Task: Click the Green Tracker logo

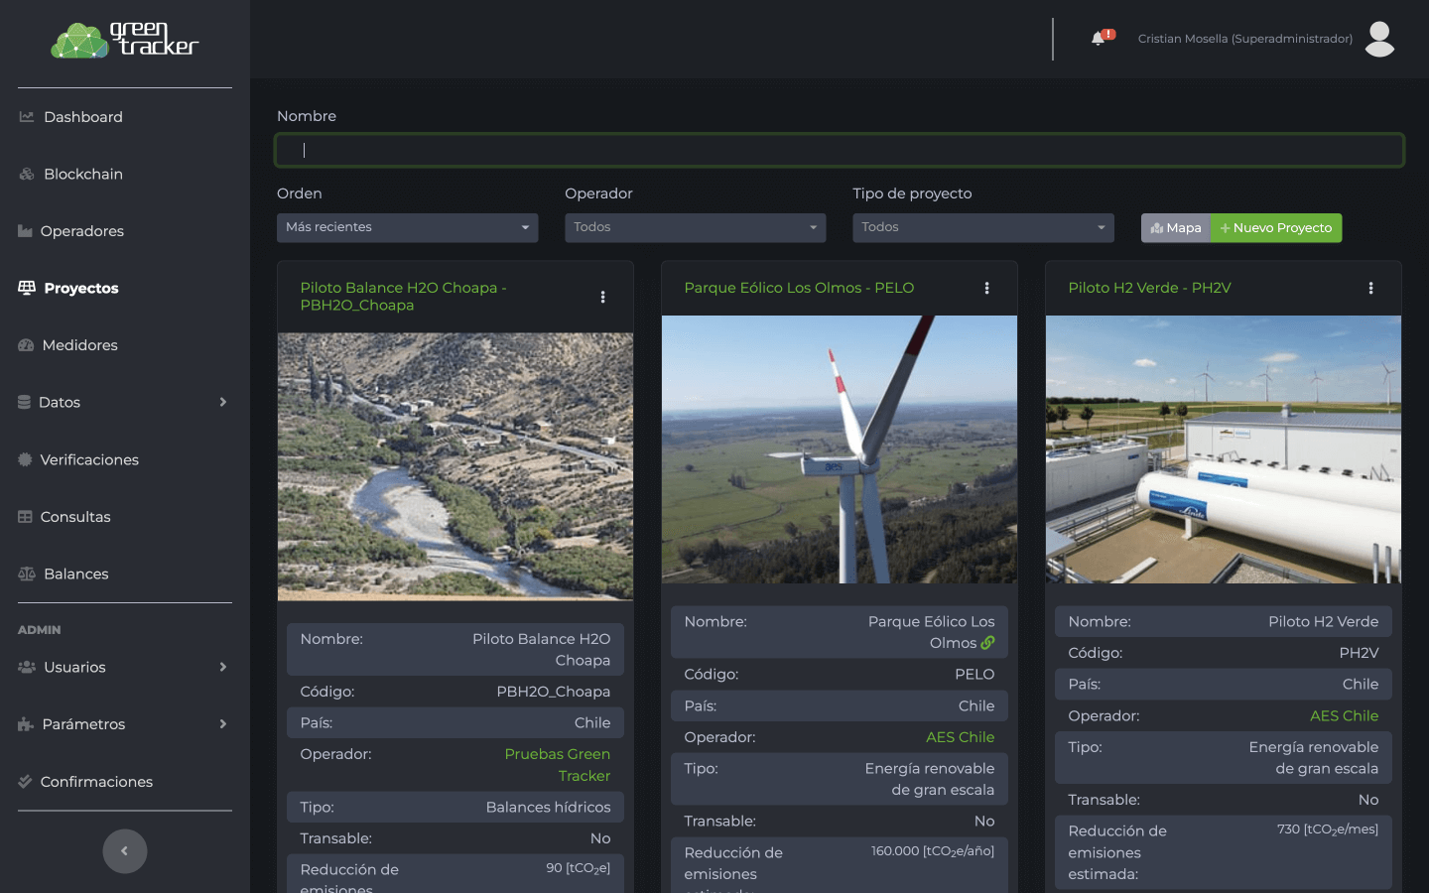Action: click(125, 40)
